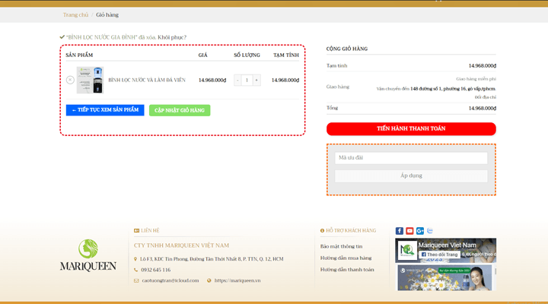Open Bảo mật thông tin link
The image size is (548, 304).
click(341, 246)
